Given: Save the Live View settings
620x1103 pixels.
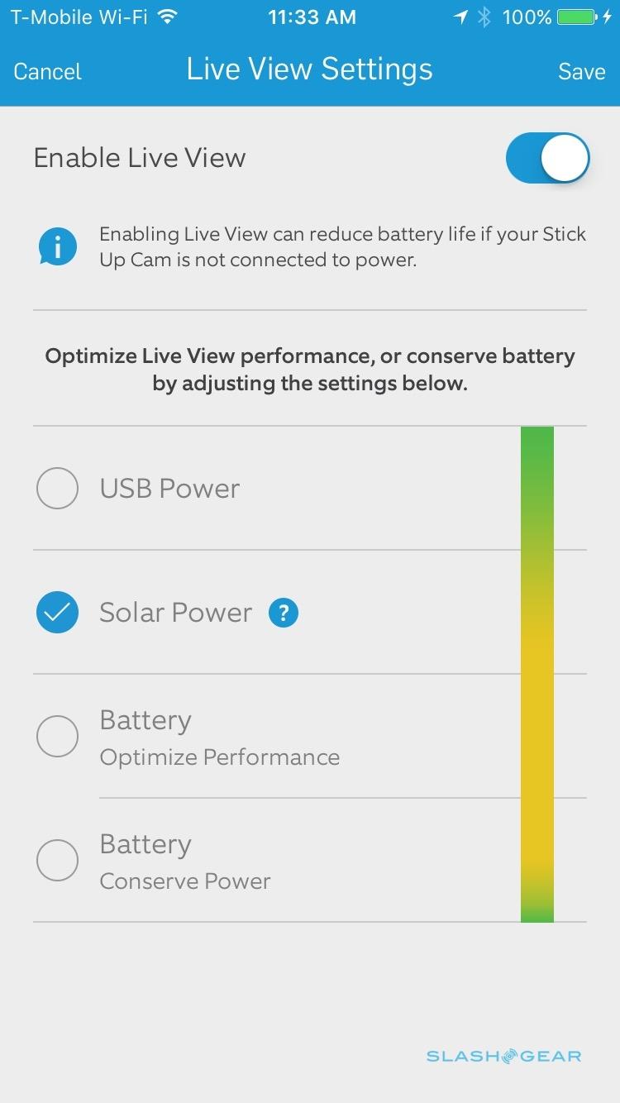Looking at the screenshot, I should click(581, 71).
